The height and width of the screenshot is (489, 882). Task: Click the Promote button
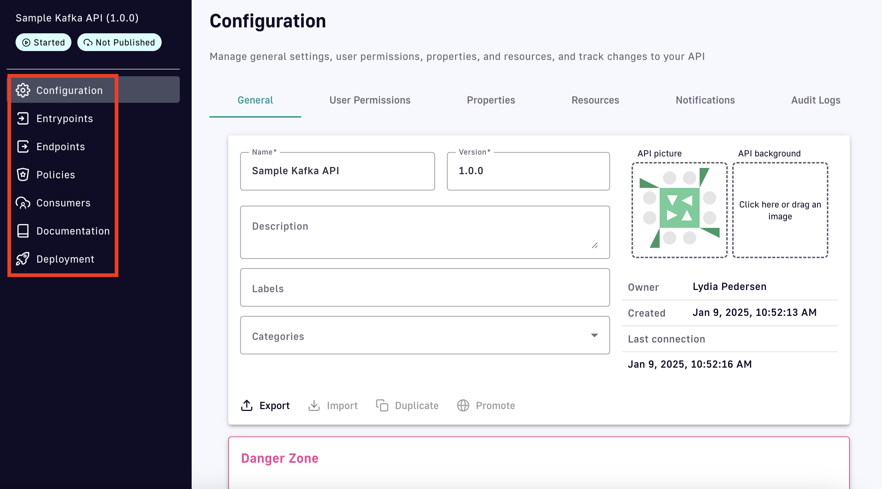(x=486, y=405)
